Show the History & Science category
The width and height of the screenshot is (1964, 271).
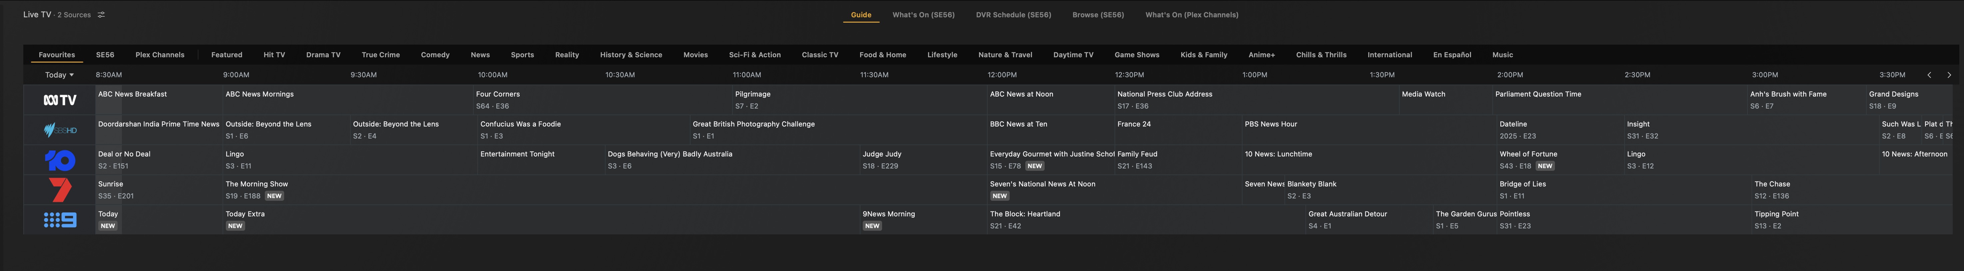tap(631, 55)
